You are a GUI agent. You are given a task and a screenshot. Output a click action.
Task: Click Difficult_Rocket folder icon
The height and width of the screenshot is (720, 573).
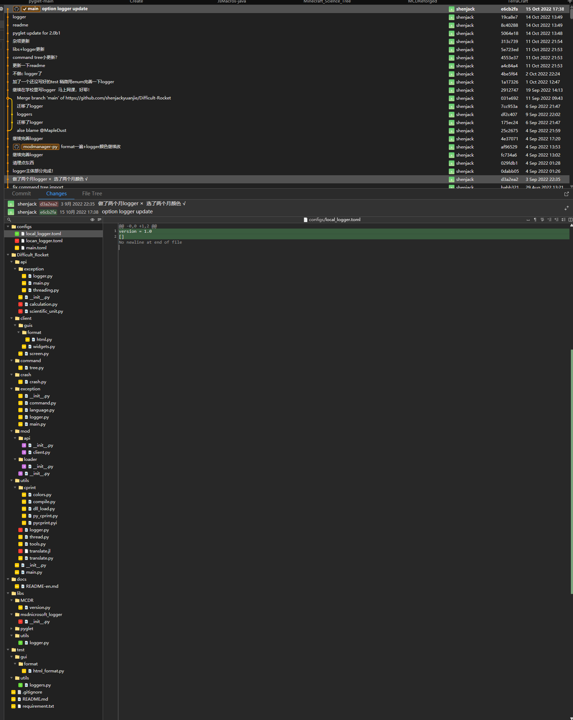14,255
